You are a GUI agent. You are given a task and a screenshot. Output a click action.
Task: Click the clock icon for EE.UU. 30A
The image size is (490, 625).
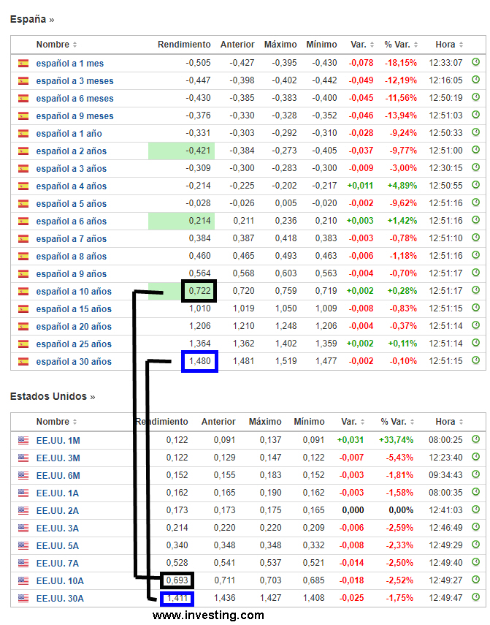click(x=476, y=598)
